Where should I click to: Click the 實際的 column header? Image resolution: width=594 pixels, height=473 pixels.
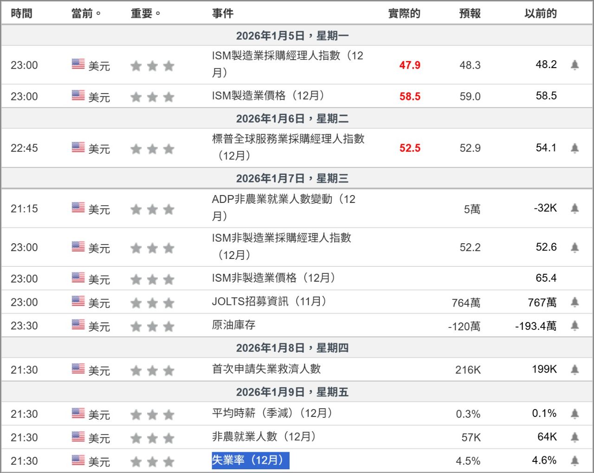(403, 13)
